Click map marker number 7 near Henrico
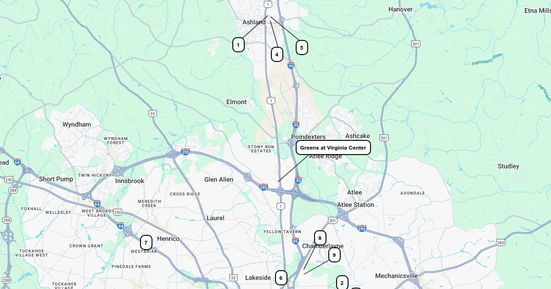Image resolution: width=551 pixels, height=289 pixels. (x=146, y=243)
